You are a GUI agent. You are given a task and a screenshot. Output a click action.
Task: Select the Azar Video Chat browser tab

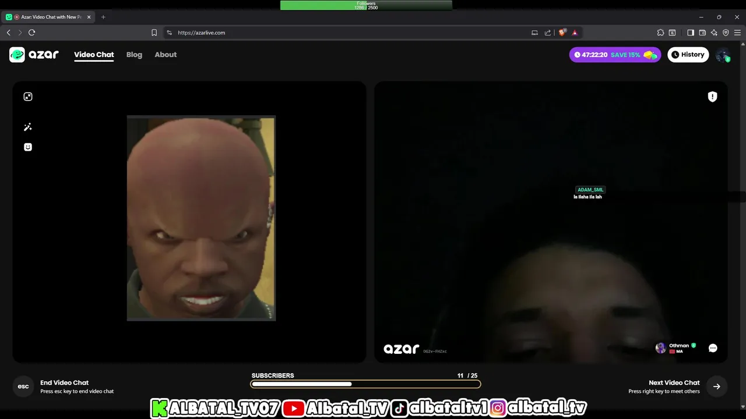pos(49,17)
